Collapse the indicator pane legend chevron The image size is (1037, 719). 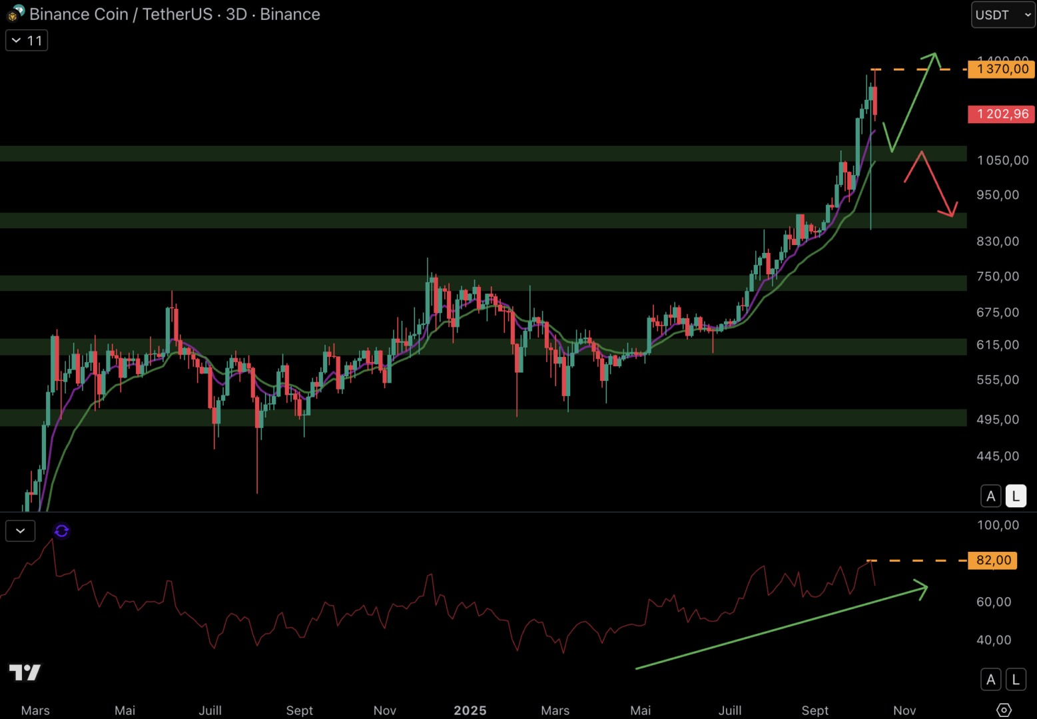click(x=20, y=531)
